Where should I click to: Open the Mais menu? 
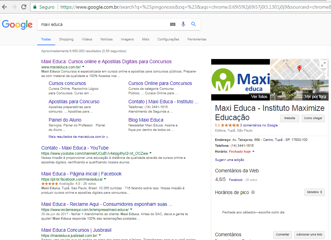[x=146, y=39]
